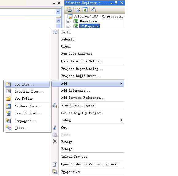Click the Properties icon in Solution Explorer toolbar
178x176 pixels.
point(69,10)
